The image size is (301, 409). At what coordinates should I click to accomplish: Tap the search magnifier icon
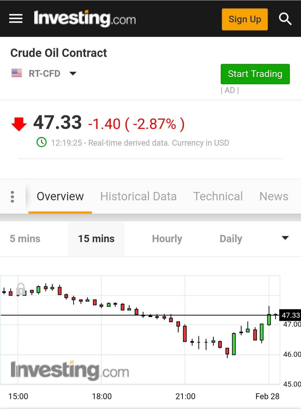(285, 19)
